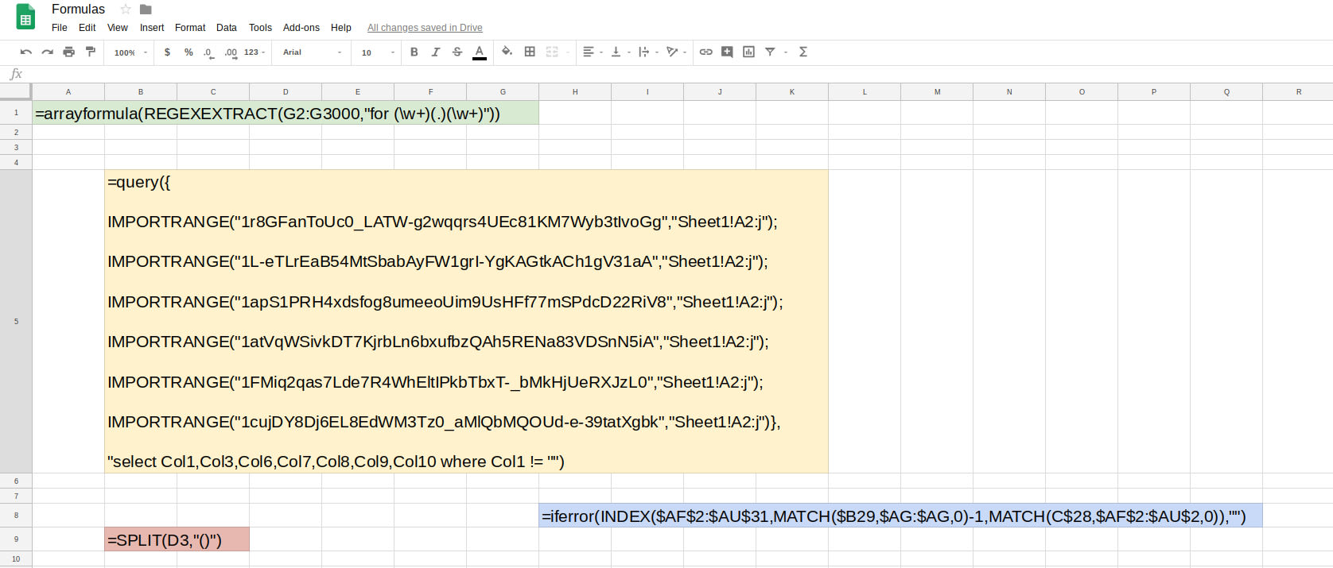Open the Tools menu
This screenshot has width=1333, height=568.
point(260,27)
